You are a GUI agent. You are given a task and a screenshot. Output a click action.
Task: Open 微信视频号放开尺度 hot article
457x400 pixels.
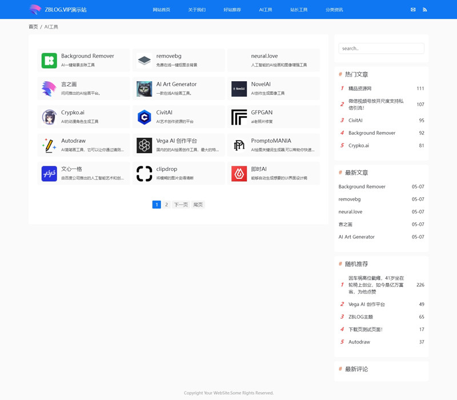click(x=376, y=105)
